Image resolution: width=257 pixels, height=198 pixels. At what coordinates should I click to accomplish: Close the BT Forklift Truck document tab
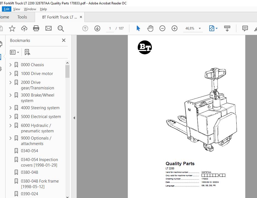(81, 17)
